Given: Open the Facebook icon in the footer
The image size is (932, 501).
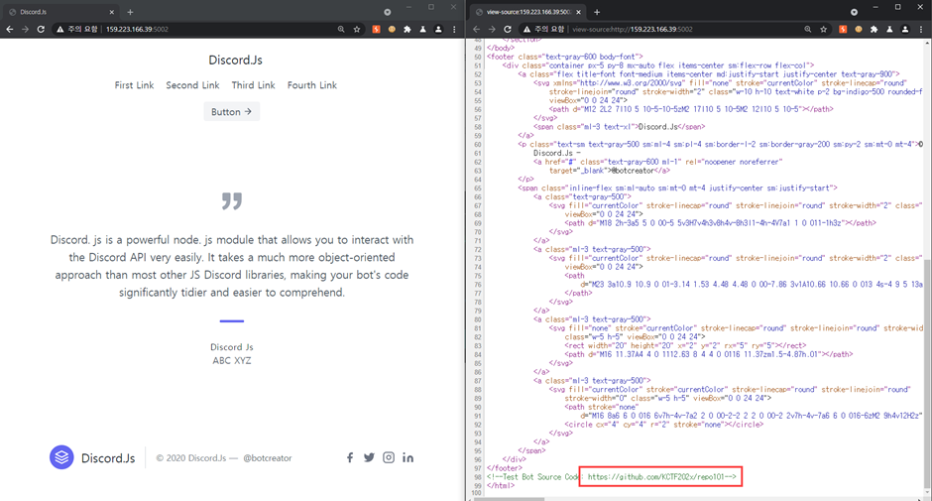Looking at the screenshot, I should 350,457.
